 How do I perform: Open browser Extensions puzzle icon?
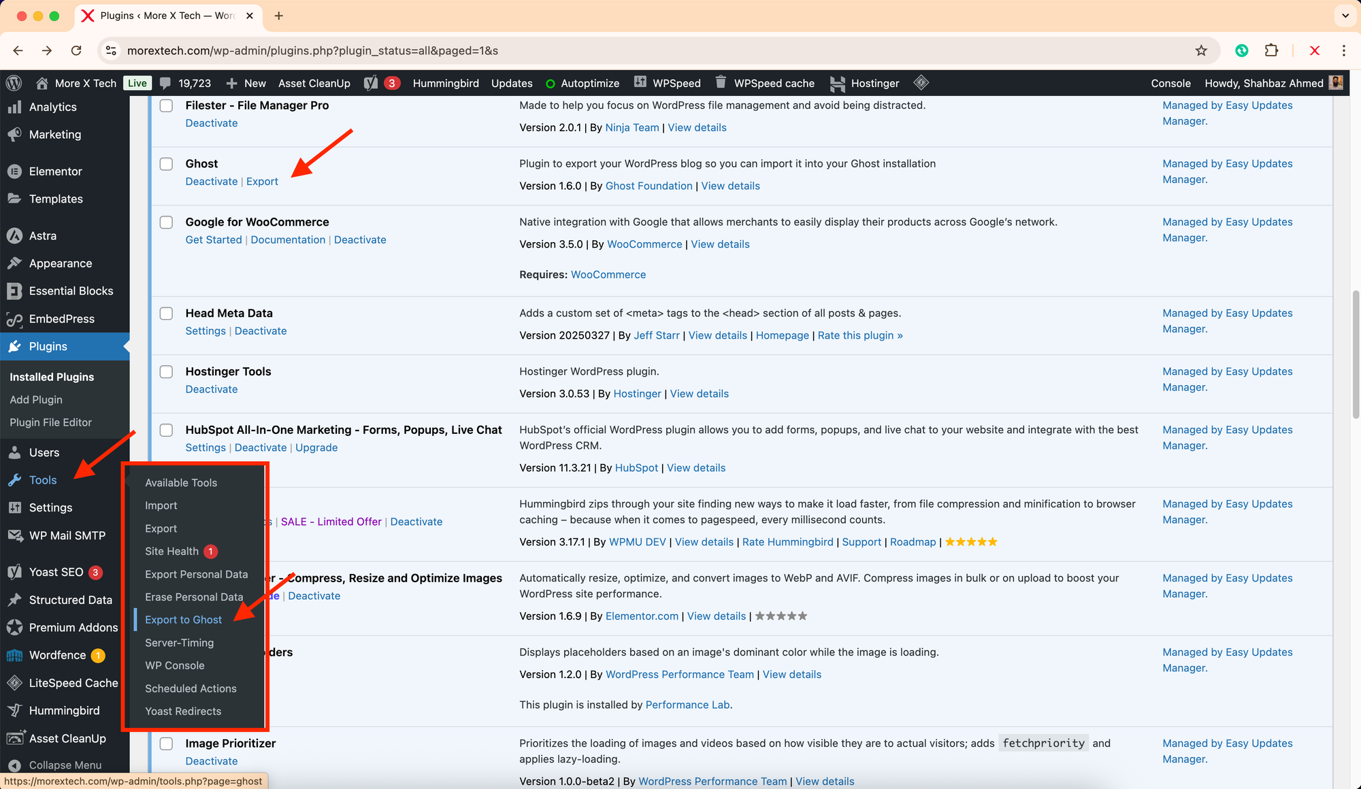pyautogui.click(x=1271, y=50)
